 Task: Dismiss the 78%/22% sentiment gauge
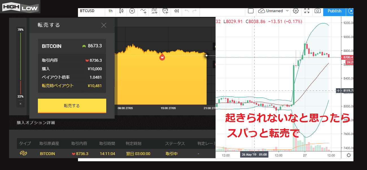20,104
